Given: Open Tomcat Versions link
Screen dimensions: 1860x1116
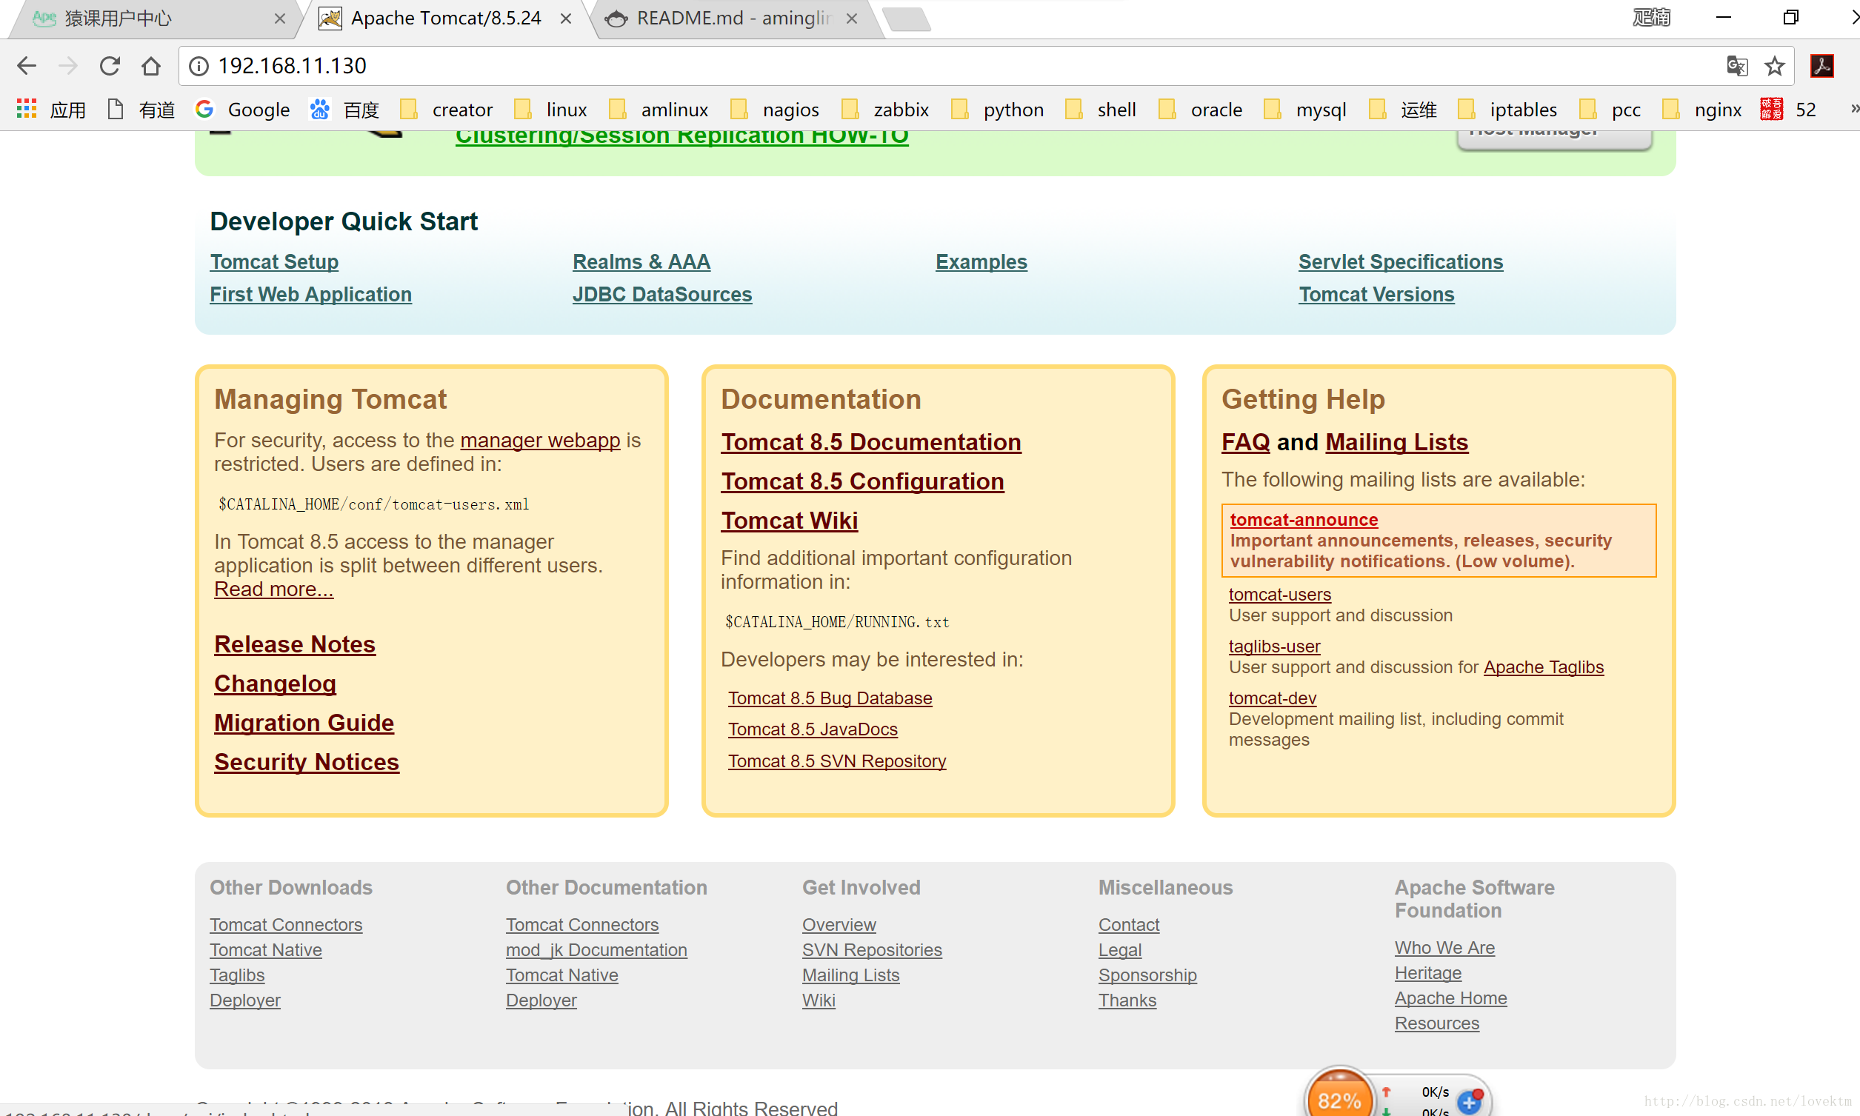Looking at the screenshot, I should tap(1376, 294).
